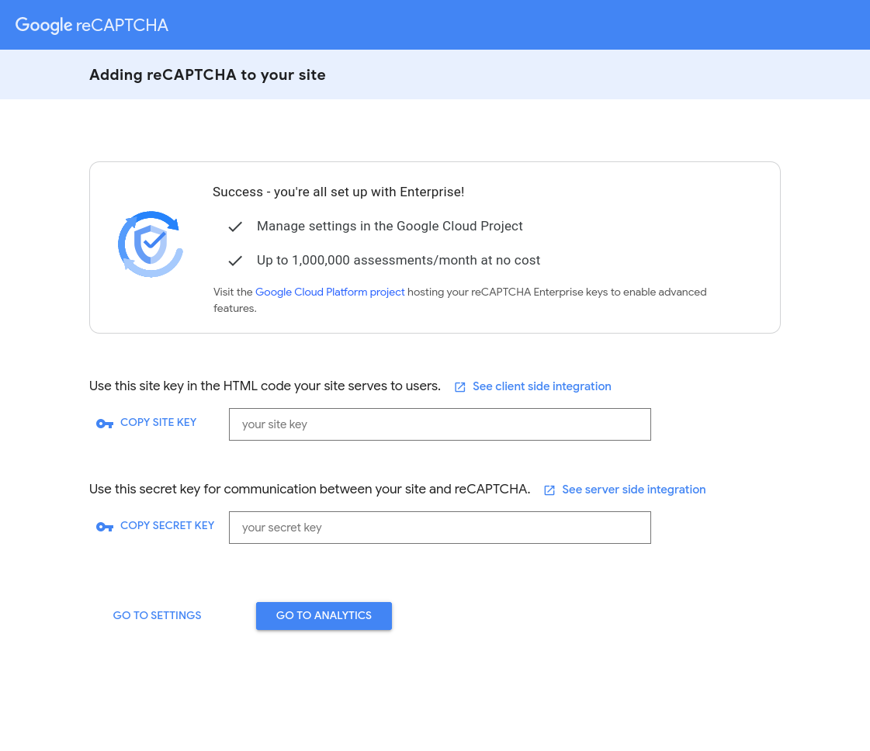The height and width of the screenshot is (751, 870).
Task: Click external link icon for client side integration
Action: (x=460, y=387)
